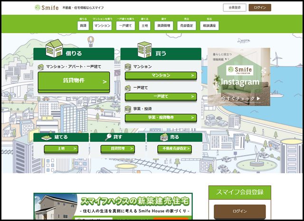Open the 賃貸管理 button under 貸す
This screenshot has width=304, height=221.
click(x=118, y=149)
